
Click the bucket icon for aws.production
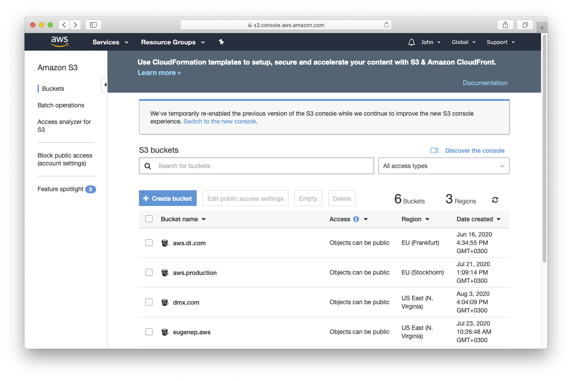165,273
